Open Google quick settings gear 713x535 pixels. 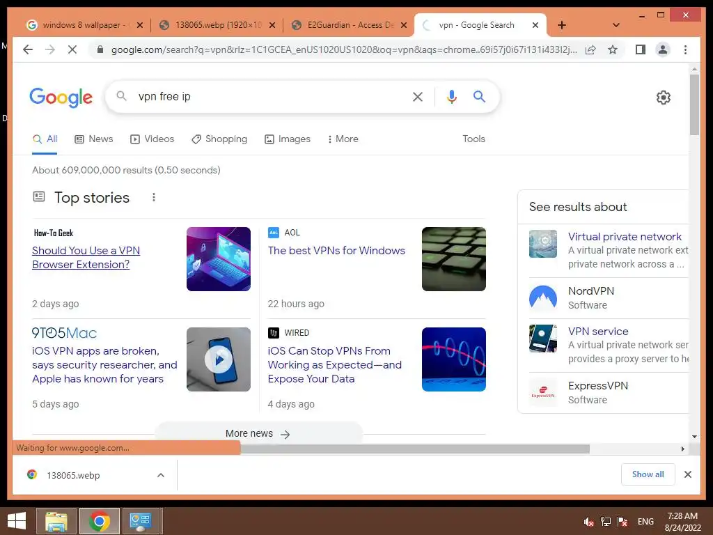point(663,98)
